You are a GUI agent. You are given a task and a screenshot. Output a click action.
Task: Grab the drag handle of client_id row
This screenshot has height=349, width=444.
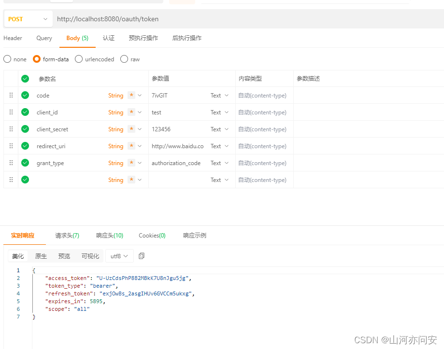(x=11, y=112)
